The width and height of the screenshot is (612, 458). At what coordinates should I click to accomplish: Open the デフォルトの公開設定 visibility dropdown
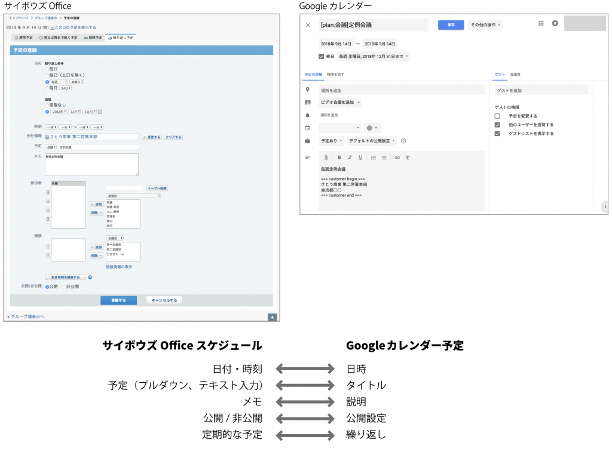click(372, 141)
